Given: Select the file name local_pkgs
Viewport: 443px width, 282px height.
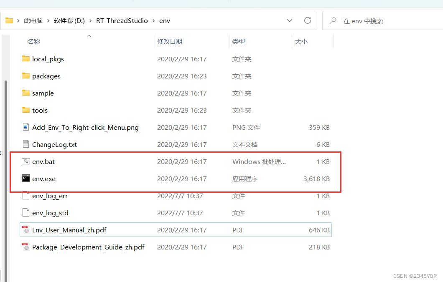Looking at the screenshot, I should [48, 59].
